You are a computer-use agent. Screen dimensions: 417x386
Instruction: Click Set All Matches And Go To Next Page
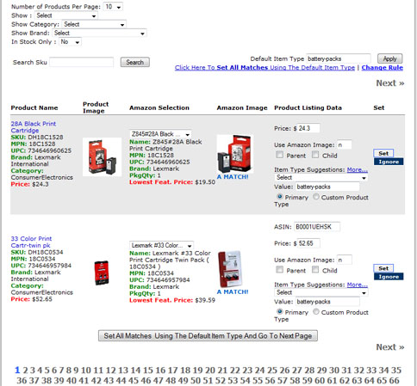pyautogui.click(x=208, y=336)
